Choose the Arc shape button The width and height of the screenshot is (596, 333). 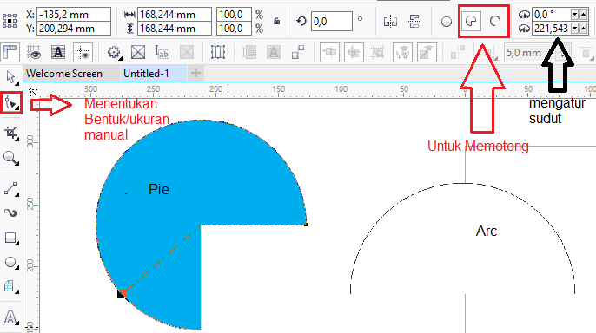click(x=495, y=21)
